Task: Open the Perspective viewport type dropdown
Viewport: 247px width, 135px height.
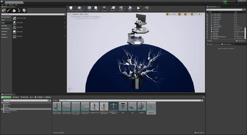Action: click(74, 14)
